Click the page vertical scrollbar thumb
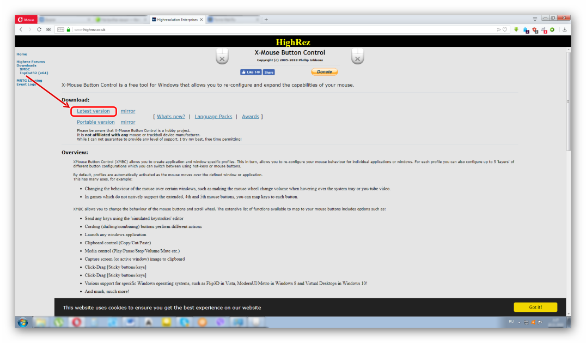Screen dimensions: 586x343 point(569,101)
